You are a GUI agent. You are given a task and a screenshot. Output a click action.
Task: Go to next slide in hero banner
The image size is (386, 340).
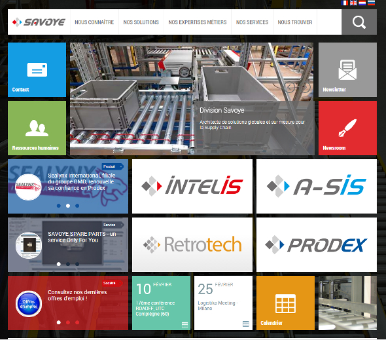306,87
